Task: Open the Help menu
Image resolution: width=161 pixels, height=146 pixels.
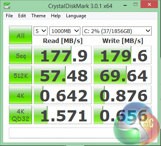Action: 56,16
